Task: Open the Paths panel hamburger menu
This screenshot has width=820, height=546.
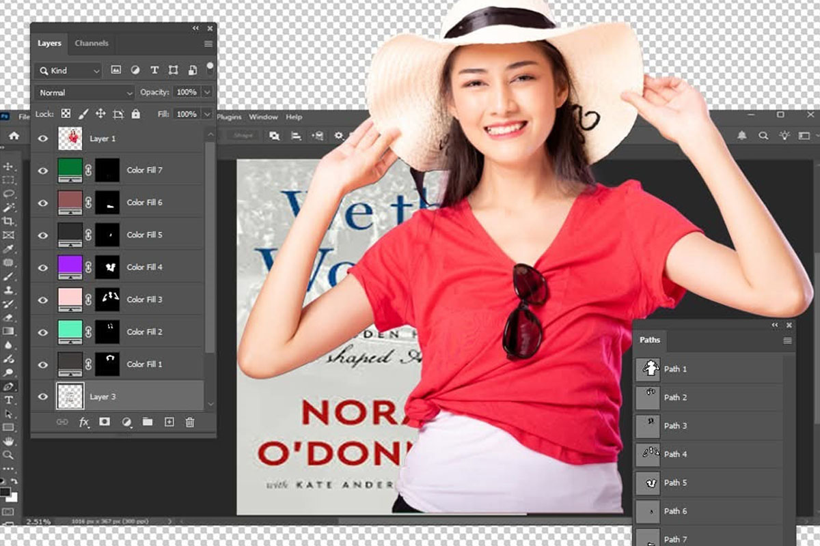Action: coord(788,341)
